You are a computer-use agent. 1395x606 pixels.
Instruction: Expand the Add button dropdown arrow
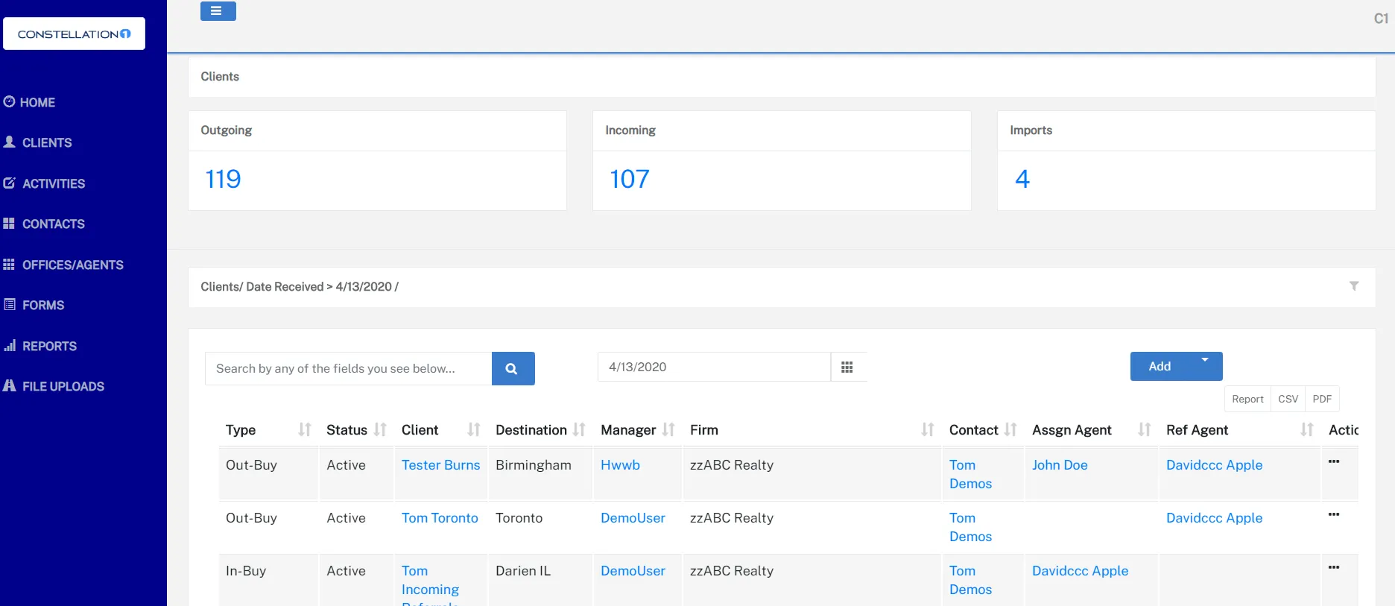click(x=1204, y=361)
